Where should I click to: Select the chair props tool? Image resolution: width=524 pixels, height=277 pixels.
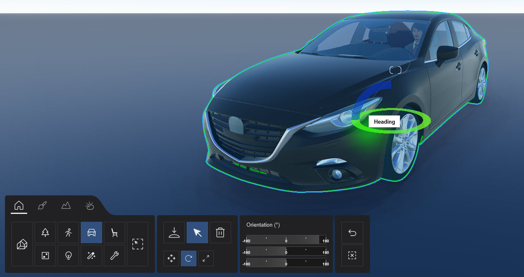click(x=114, y=232)
